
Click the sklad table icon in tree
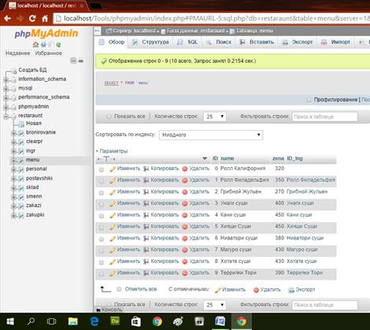20,187
